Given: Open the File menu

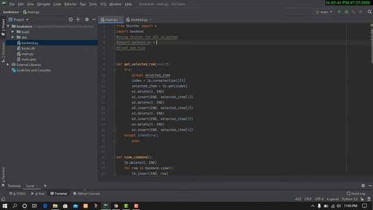Looking at the screenshot, I should (12, 4).
